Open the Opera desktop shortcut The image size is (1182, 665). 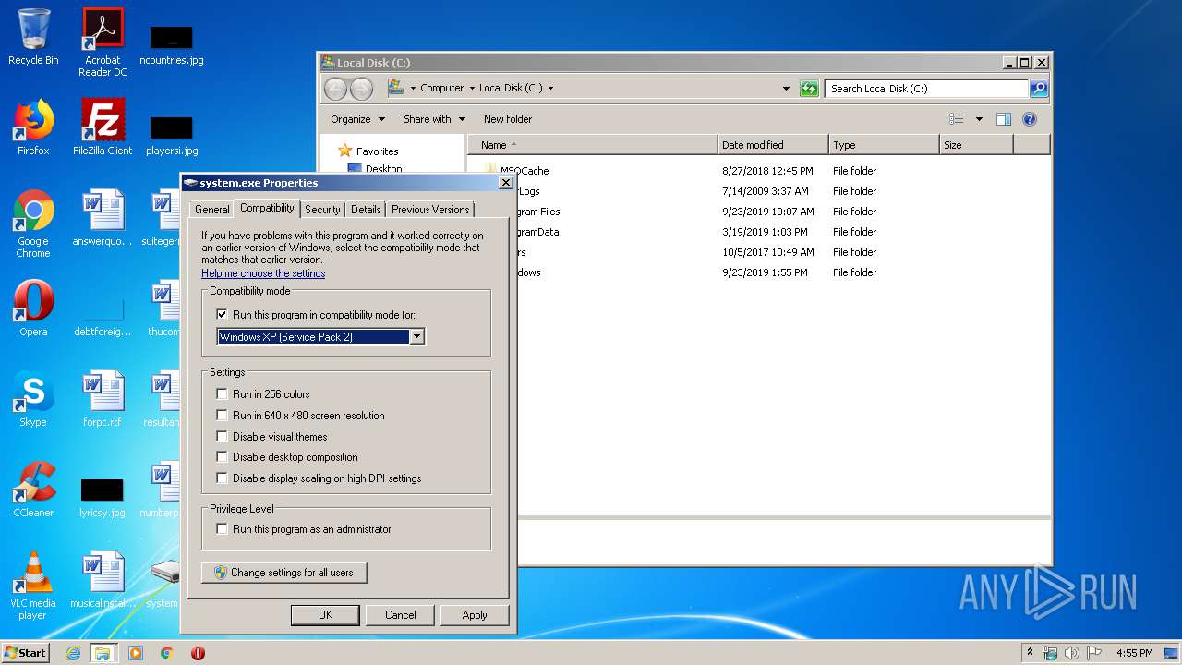[33, 308]
